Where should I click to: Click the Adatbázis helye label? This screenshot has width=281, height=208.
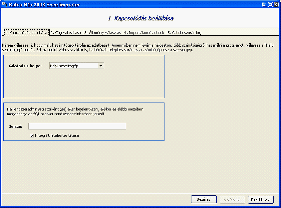pyautogui.click(x=25, y=66)
